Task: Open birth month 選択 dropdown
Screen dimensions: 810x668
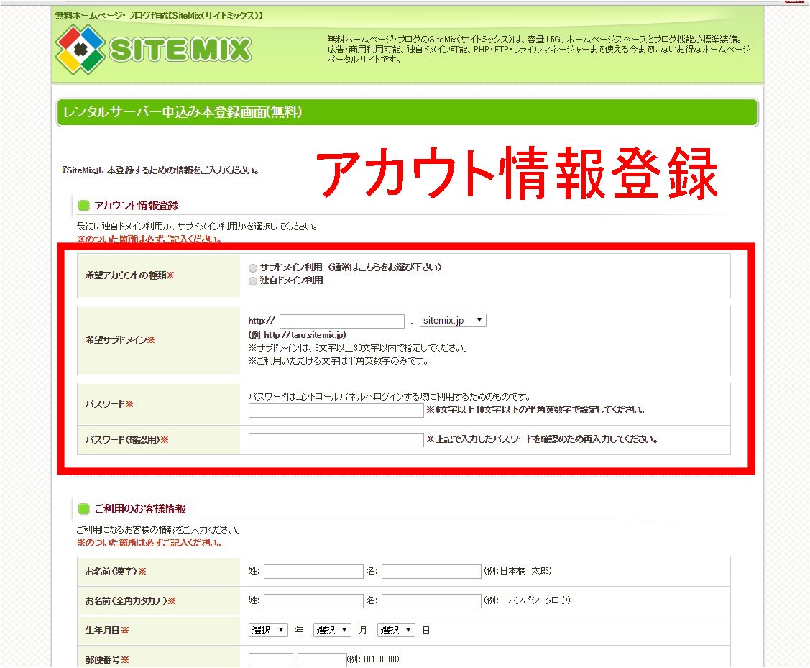Action: tap(332, 630)
